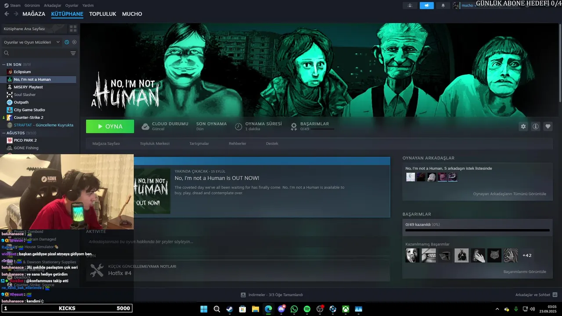Open the Destek link
562x316 pixels.
pyautogui.click(x=272, y=144)
